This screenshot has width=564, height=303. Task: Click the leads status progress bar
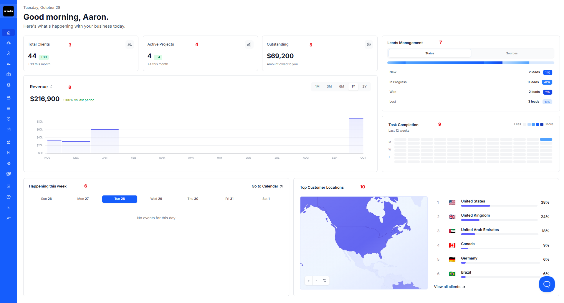click(x=471, y=63)
